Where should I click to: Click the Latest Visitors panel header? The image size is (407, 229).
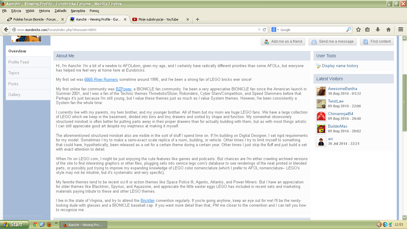[354, 79]
